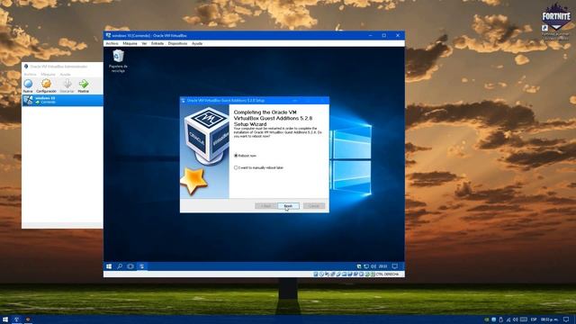Click the CTRL DERECHA host key indicator
Screen dimensions: 576x324
(387, 274)
